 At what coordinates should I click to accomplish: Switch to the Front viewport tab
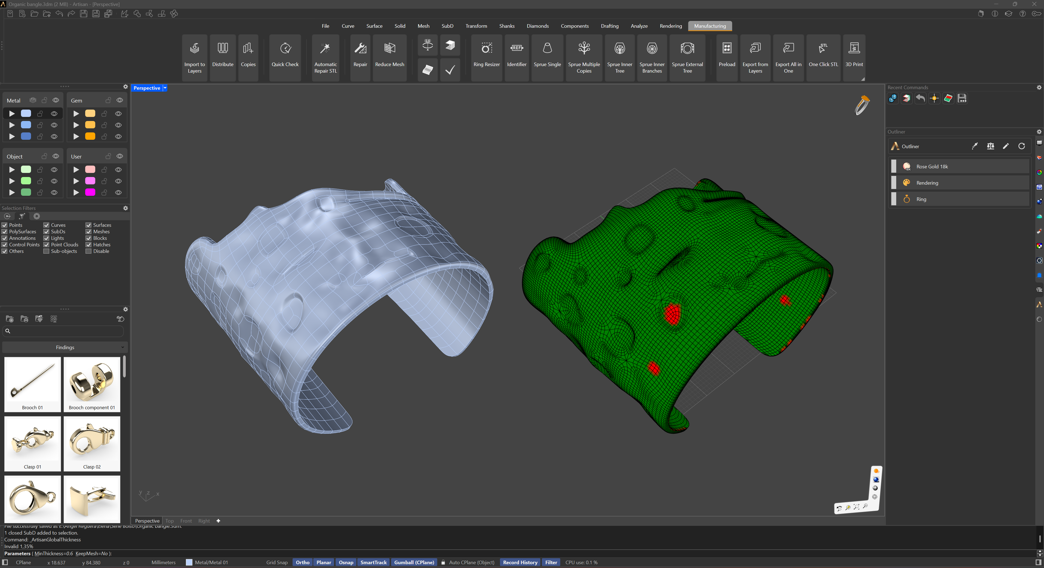point(186,521)
